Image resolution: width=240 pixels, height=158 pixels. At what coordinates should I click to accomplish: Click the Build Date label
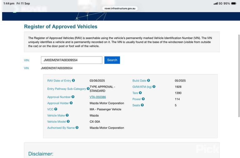pyautogui.click(x=139, y=81)
